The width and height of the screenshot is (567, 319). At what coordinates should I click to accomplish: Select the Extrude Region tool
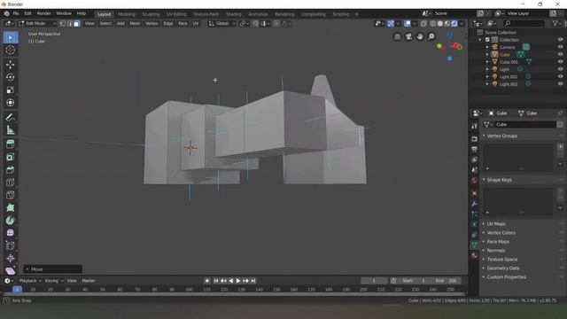[x=11, y=144]
